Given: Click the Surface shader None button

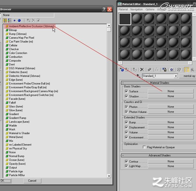Looking at the screenshot, I should coord(171,91).
